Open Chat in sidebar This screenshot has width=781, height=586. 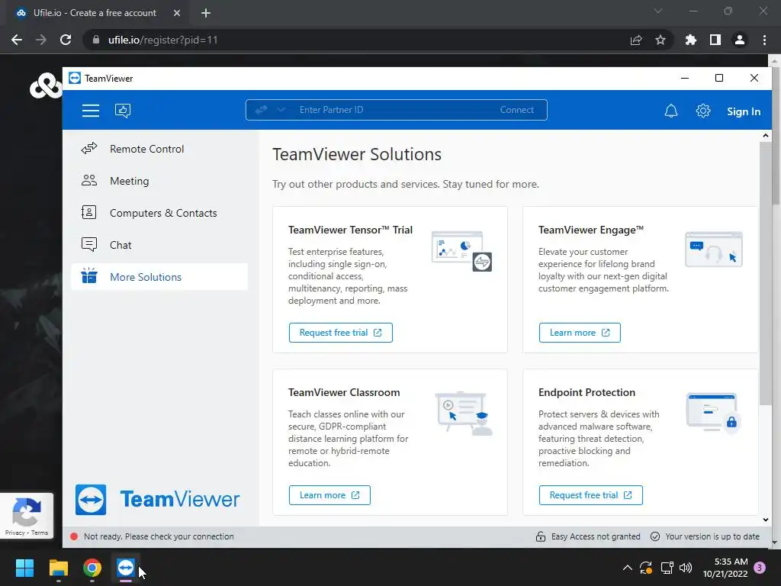(x=159, y=245)
